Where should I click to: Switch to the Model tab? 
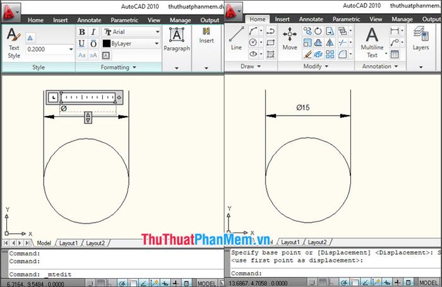[44, 243]
